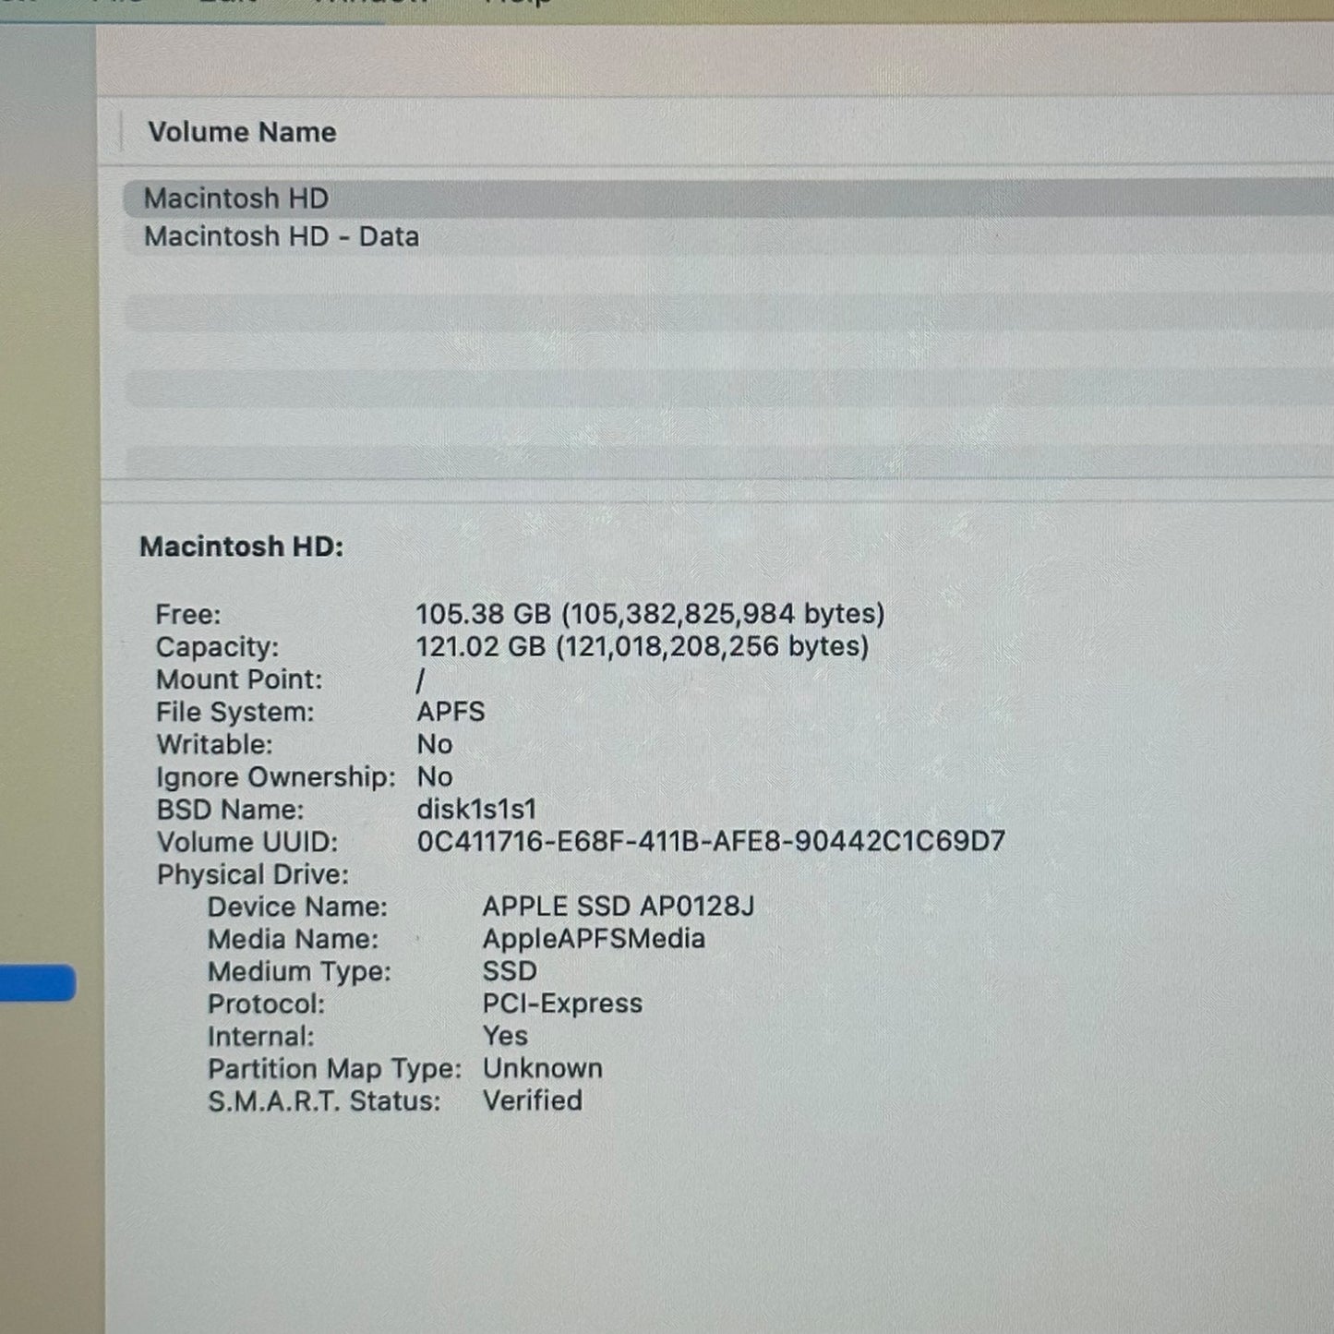This screenshot has height=1334, width=1334.
Task: Click the S.M.A.R.T. Status Verified value
Action: [x=532, y=1100]
